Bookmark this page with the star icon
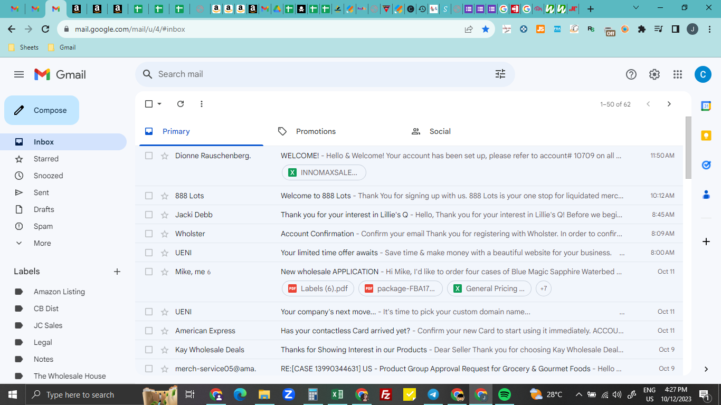This screenshot has height=405, width=721. pos(486,30)
